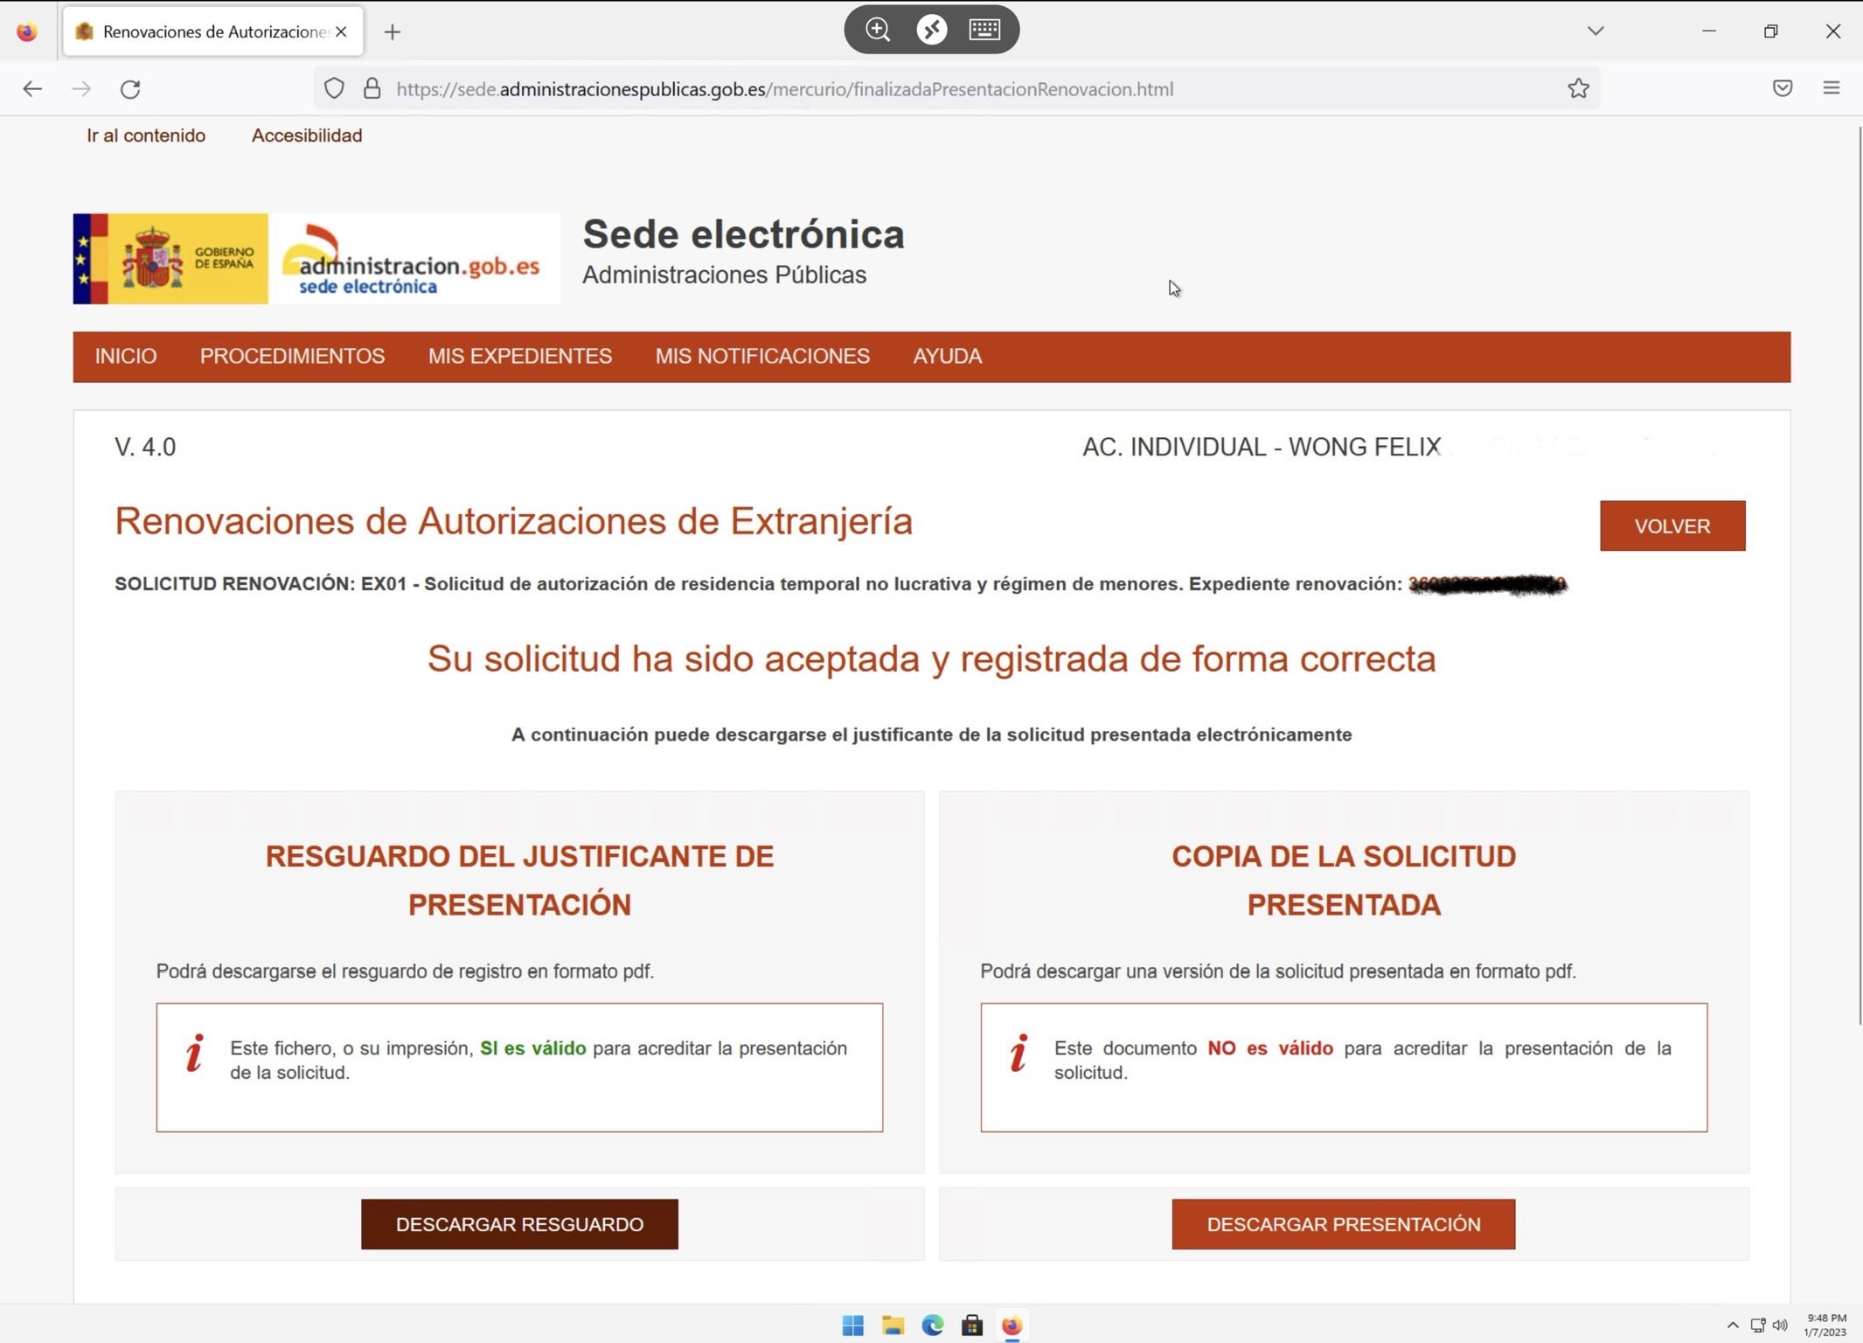This screenshot has width=1863, height=1343.
Task: Click the remote session zoom magnifier icon
Action: pyautogui.click(x=877, y=30)
